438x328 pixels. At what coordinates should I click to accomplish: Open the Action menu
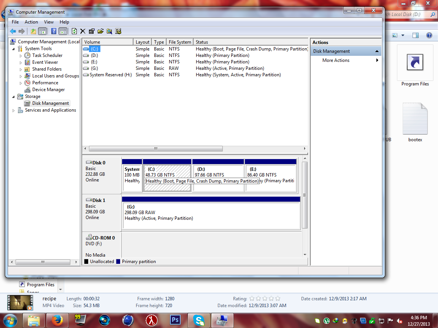tap(31, 22)
